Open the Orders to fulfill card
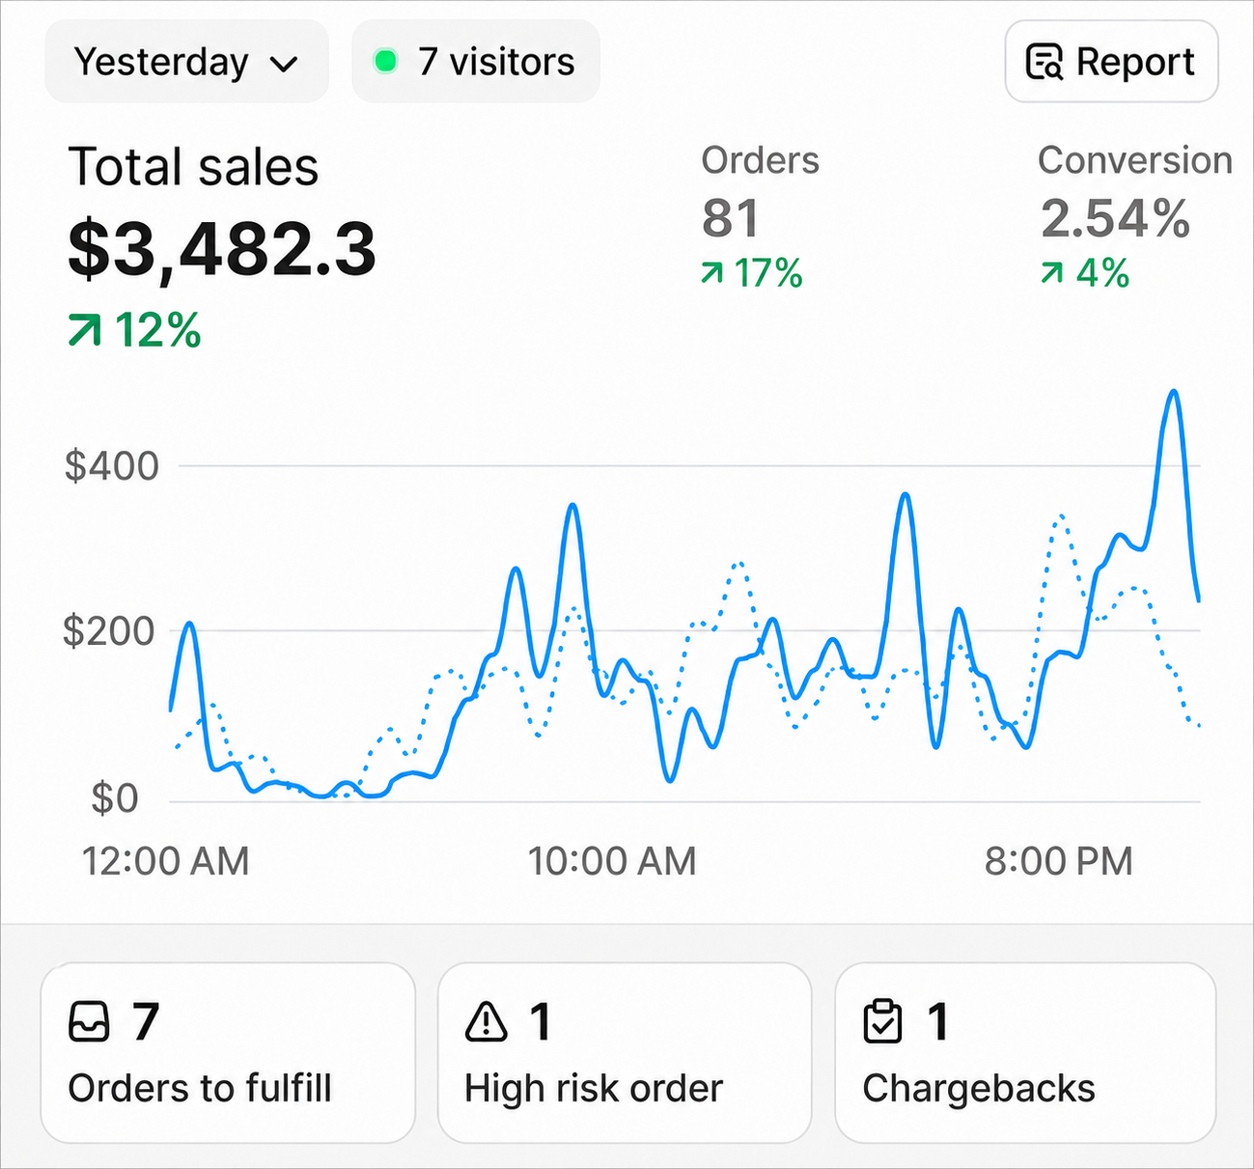Image resolution: width=1254 pixels, height=1169 pixels. point(228,1053)
